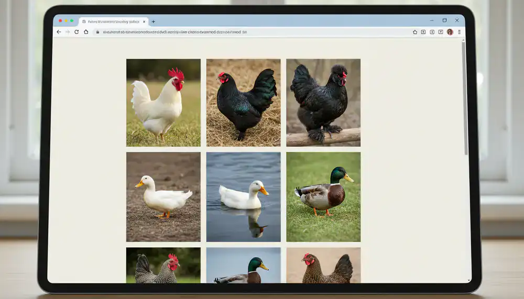Open the mallard duck on grass photo
This screenshot has height=299, width=524.
tap(323, 197)
